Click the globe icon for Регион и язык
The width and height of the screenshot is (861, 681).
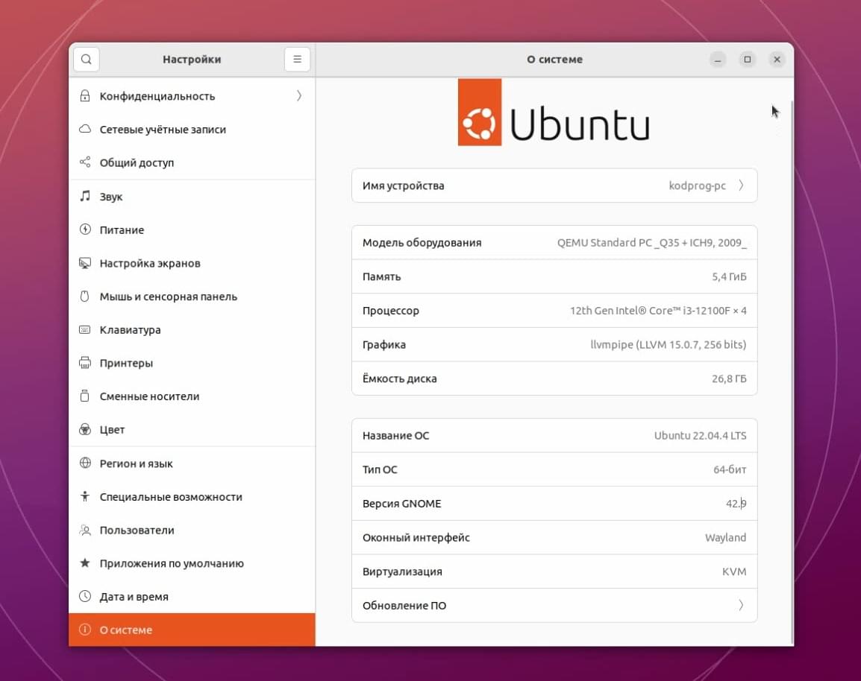(x=85, y=463)
